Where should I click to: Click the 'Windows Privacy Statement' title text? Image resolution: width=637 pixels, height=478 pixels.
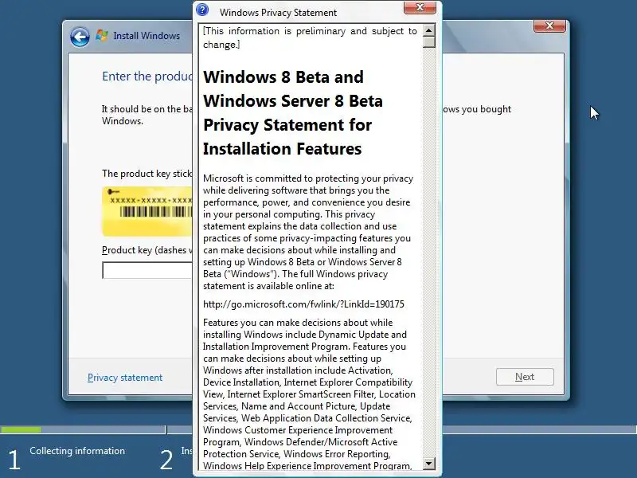[278, 13]
